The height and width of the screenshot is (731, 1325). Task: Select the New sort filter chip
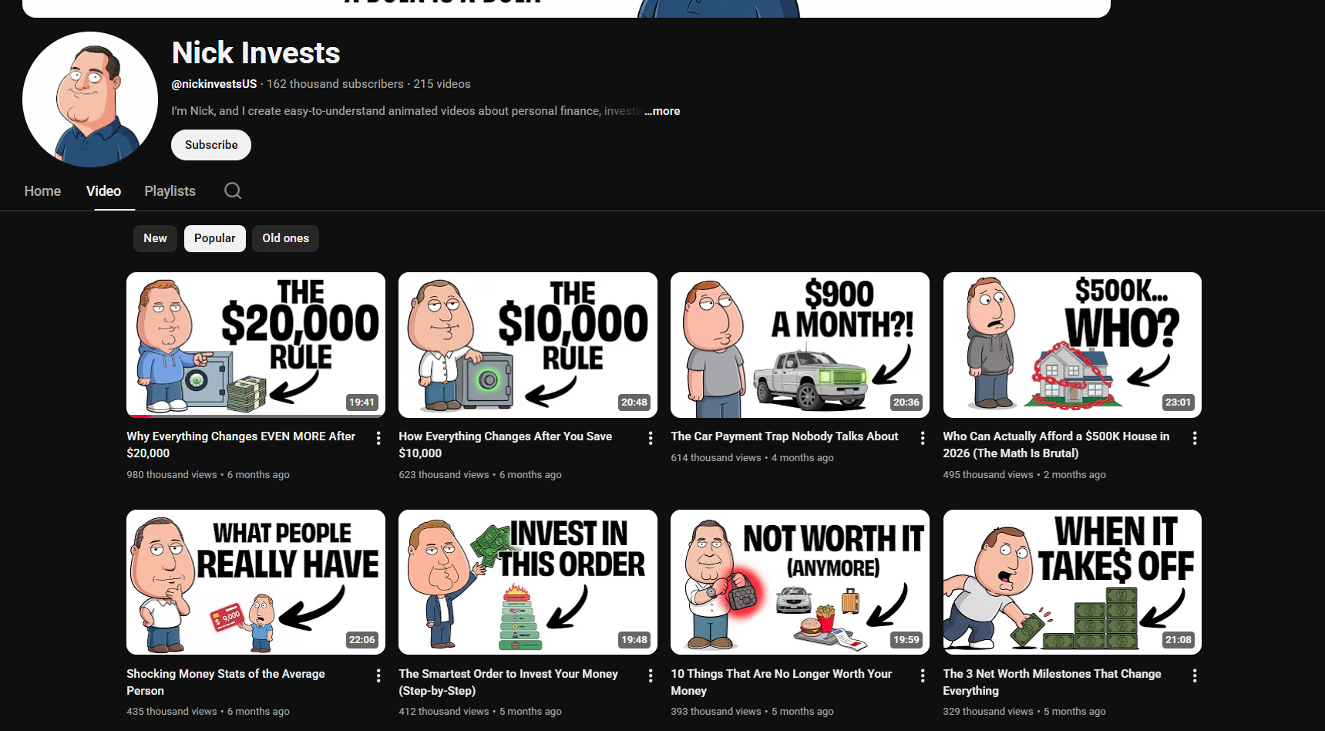[155, 238]
